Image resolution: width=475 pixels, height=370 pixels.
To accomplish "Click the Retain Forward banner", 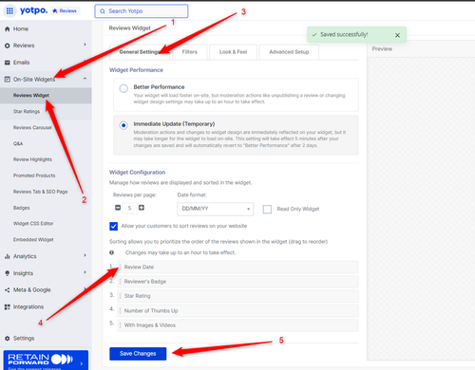I will pyautogui.click(x=46, y=360).
